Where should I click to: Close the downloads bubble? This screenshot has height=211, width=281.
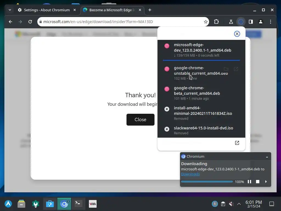237,34
